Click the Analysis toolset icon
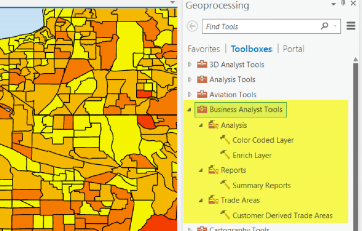 pyautogui.click(x=213, y=125)
